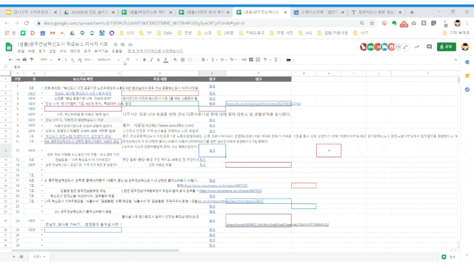Open the 보기 menu
Screen dimensions: 474x266
(x=42, y=51)
